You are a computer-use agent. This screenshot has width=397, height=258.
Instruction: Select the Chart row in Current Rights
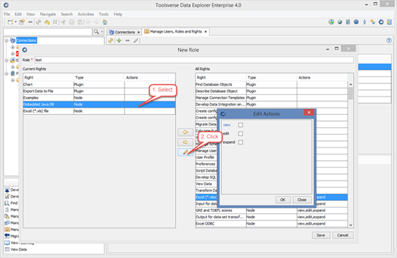[99, 84]
